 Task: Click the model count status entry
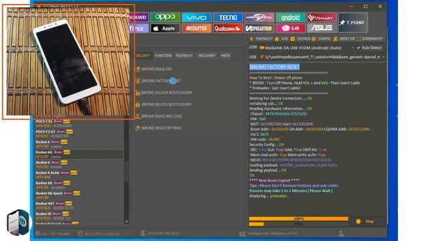coord(53,234)
